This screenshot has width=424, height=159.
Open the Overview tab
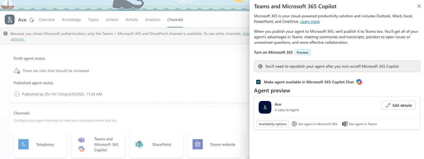click(x=47, y=20)
